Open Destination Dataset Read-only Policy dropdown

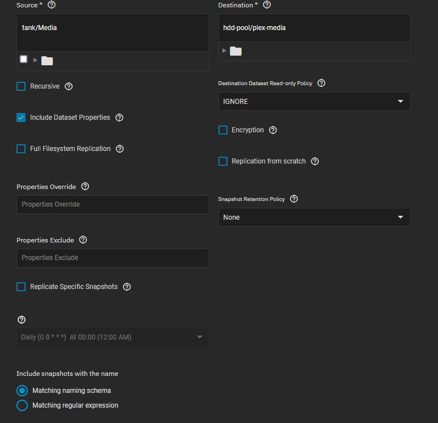(314, 102)
